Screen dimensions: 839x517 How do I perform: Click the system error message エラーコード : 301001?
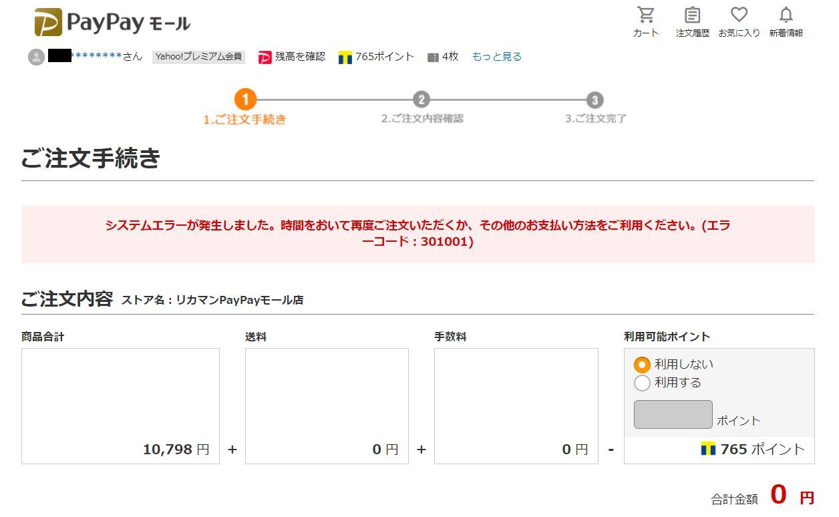tap(417, 234)
